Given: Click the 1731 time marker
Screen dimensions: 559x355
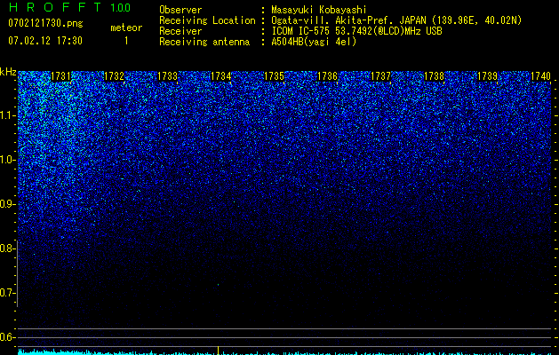Looking at the screenshot, I should (60, 76).
